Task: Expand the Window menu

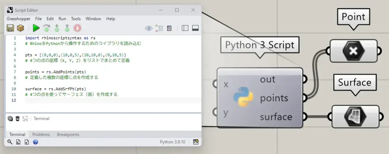Action: tap(93, 19)
